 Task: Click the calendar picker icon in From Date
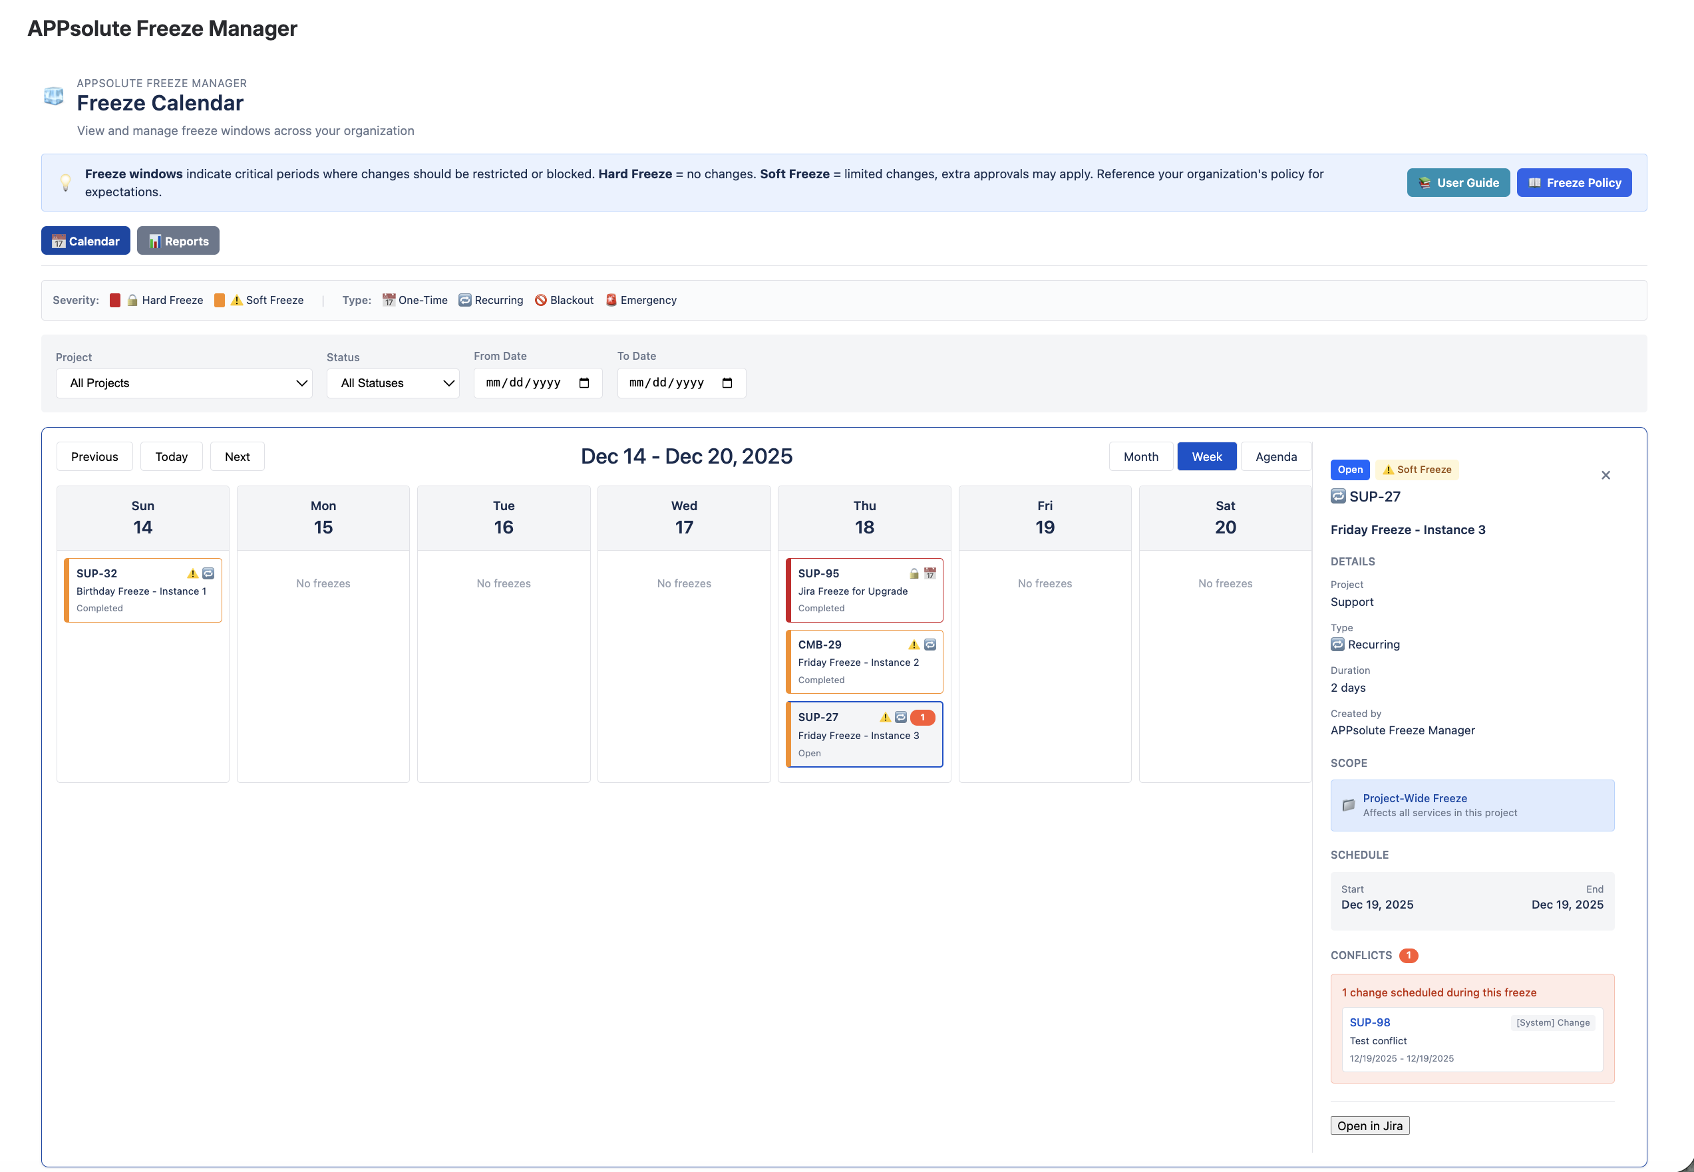coord(584,383)
